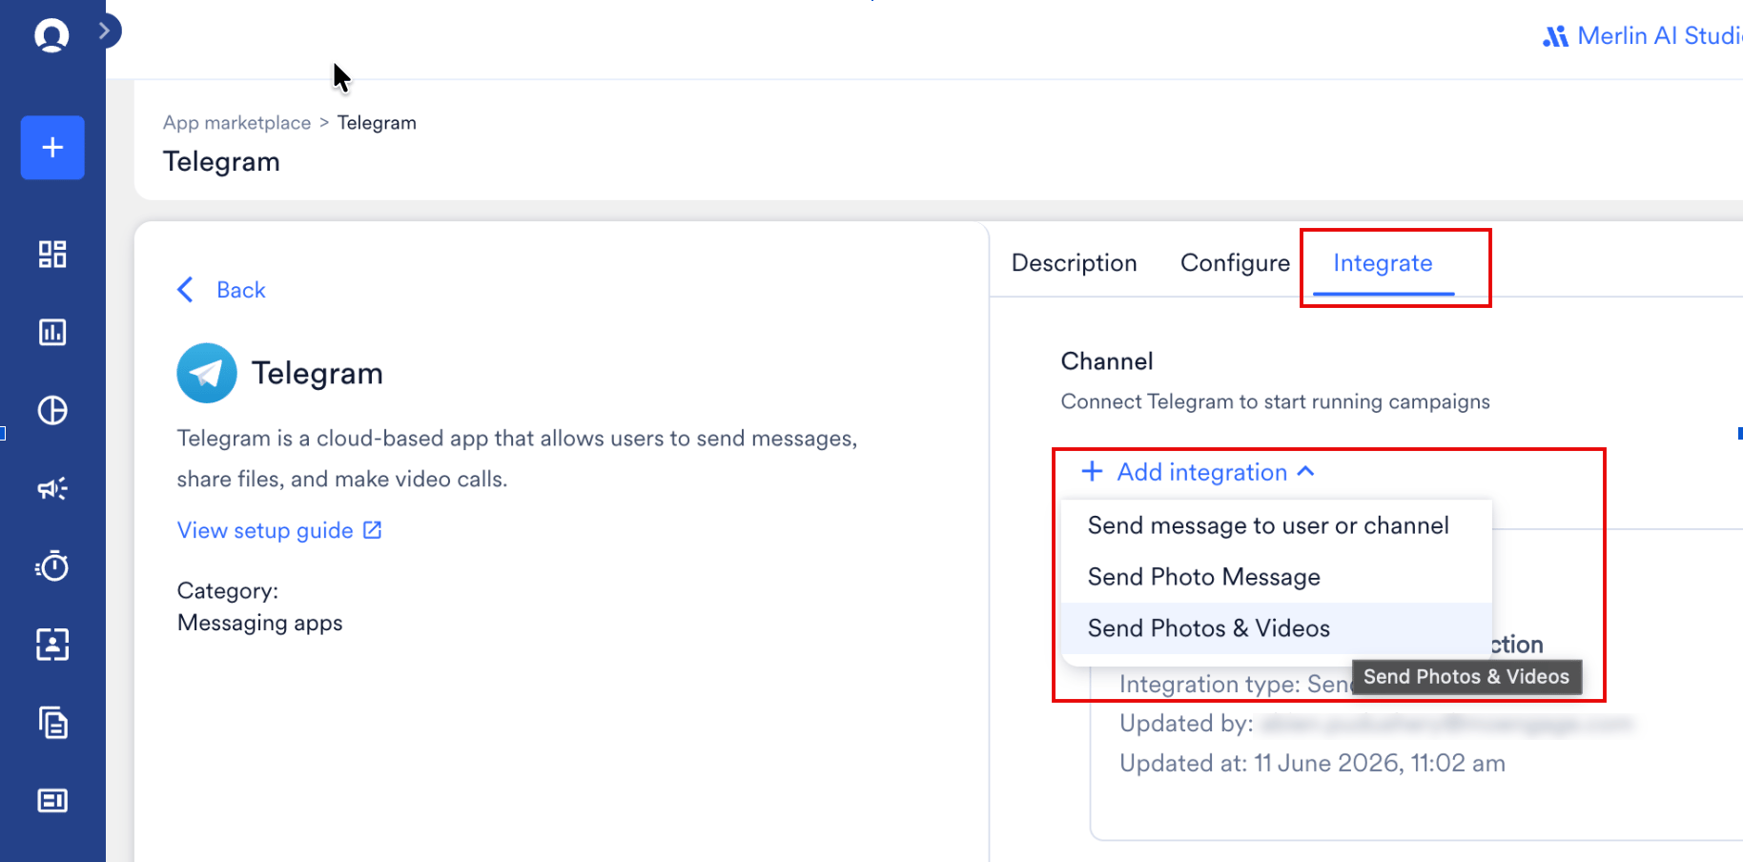Click the Merlin AI Studio link

click(x=1642, y=36)
